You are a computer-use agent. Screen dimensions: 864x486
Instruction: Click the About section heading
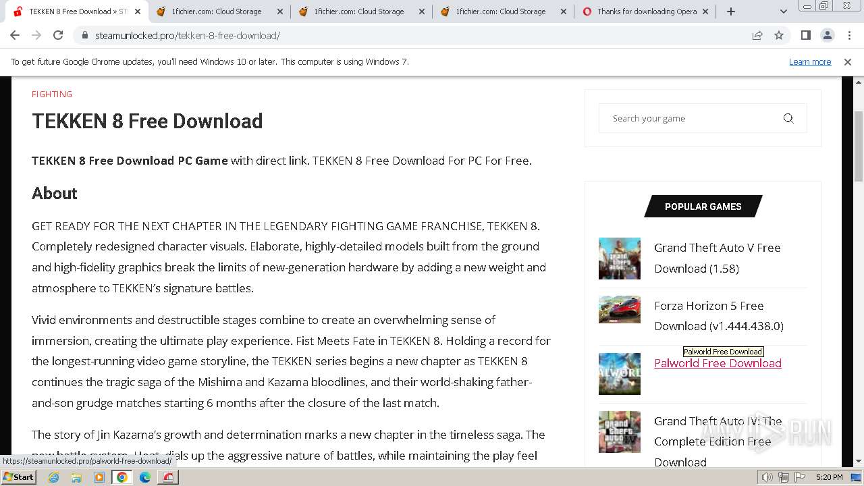(x=55, y=194)
